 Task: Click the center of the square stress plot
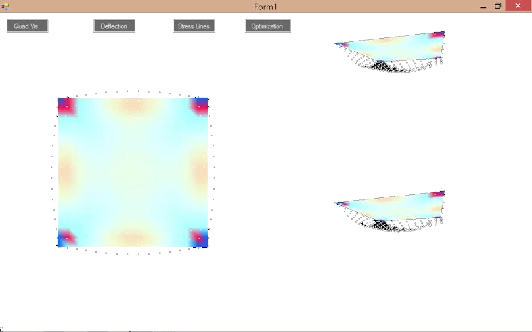(x=133, y=173)
